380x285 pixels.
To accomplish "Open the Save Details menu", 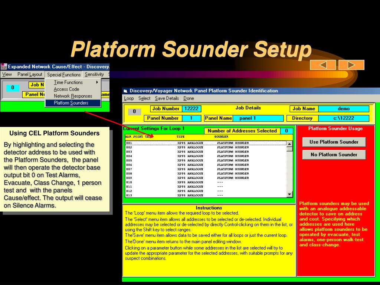I will pos(167,98).
